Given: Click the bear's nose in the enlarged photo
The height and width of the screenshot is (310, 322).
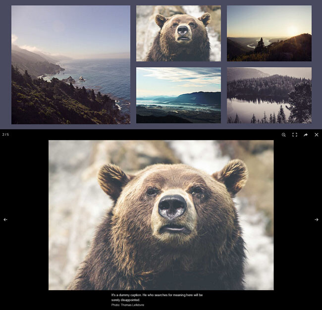Looking at the screenshot, I should (172, 207).
